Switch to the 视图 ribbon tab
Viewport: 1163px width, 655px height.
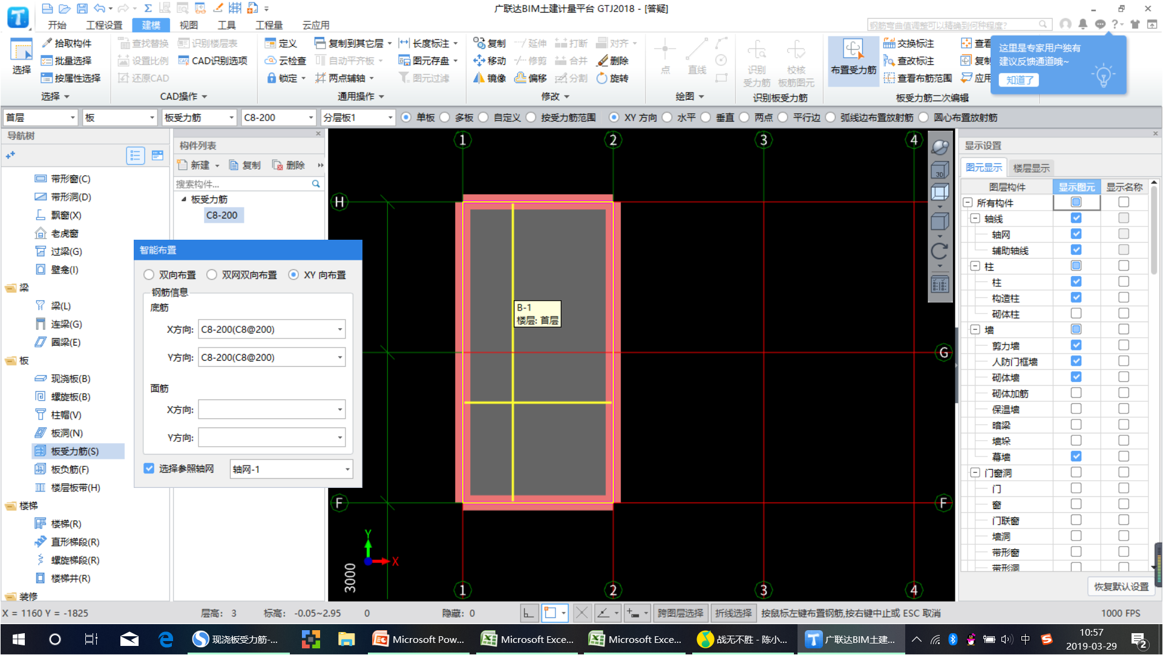click(188, 25)
